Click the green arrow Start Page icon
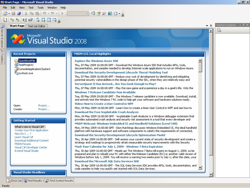This screenshot has height=188, width=250. tap(110, 13)
